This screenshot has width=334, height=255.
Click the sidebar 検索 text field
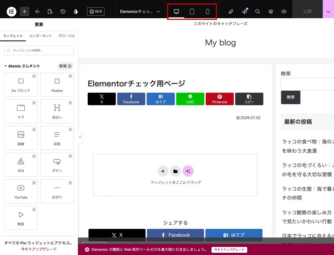click(x=307, y=84)
